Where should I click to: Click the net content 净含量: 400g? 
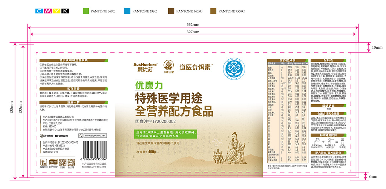click(146, 152)
